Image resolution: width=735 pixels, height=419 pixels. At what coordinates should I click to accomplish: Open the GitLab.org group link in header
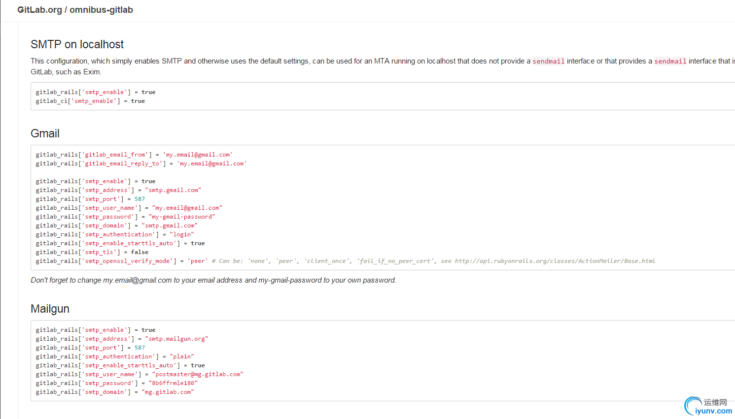[x=39, y=10]
